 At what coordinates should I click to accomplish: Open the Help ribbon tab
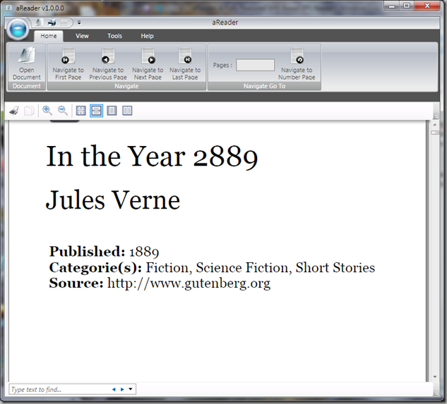[x=147, y=36]
